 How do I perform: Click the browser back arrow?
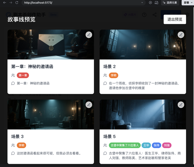(5, 3)
